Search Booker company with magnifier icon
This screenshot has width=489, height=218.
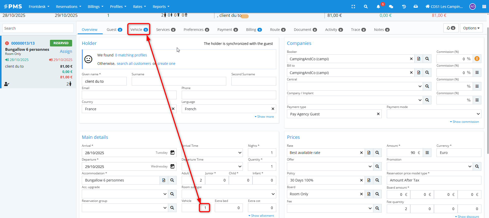click(427, 59)
